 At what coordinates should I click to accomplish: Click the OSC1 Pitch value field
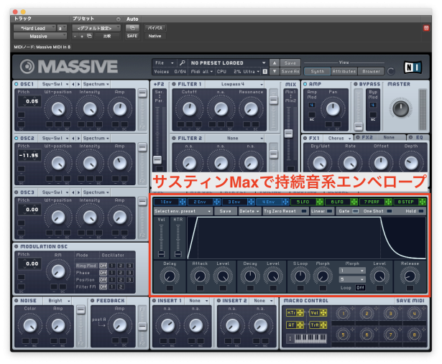(x=29, y=101)
